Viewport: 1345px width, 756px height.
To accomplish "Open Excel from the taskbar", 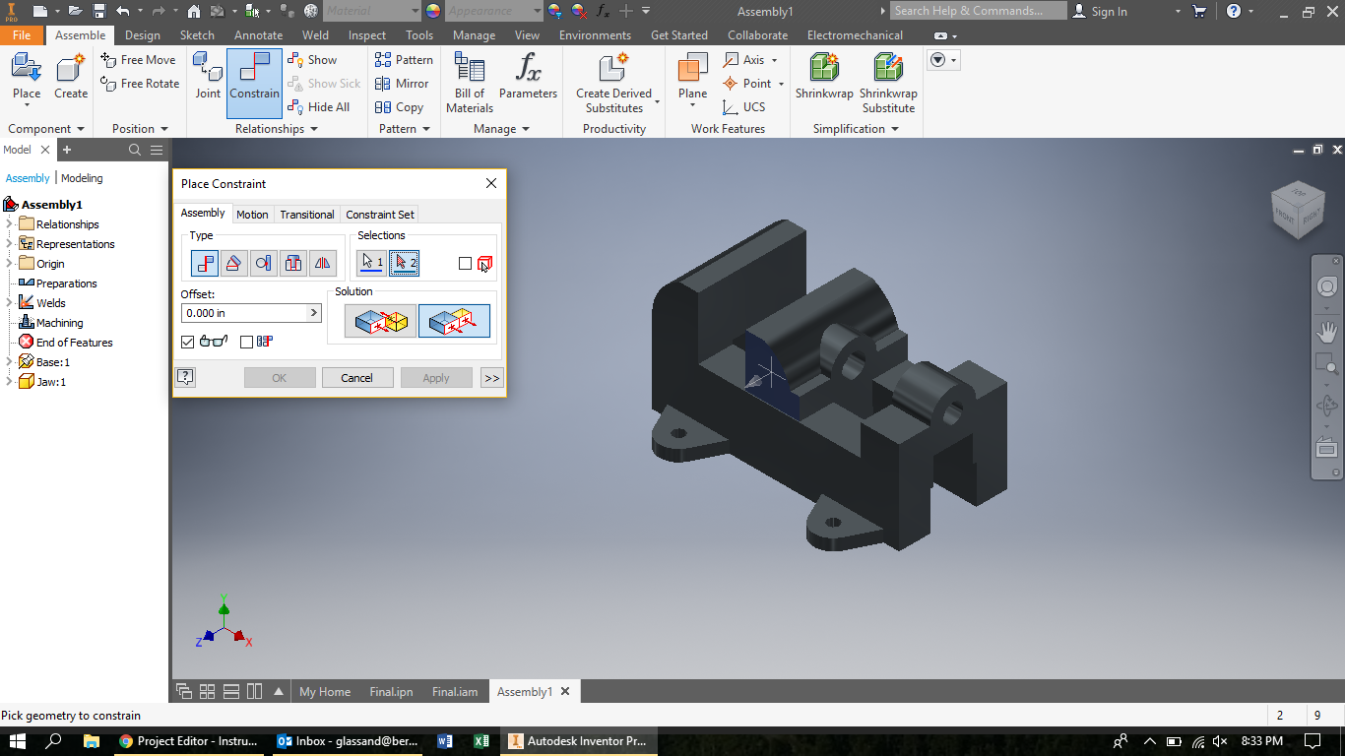I will (481, 741).
